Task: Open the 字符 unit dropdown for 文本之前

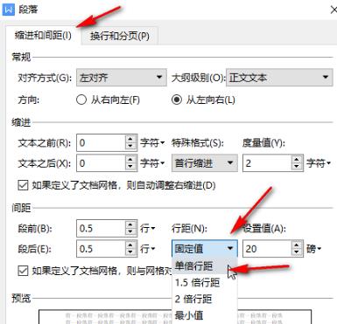Action: 152,142
